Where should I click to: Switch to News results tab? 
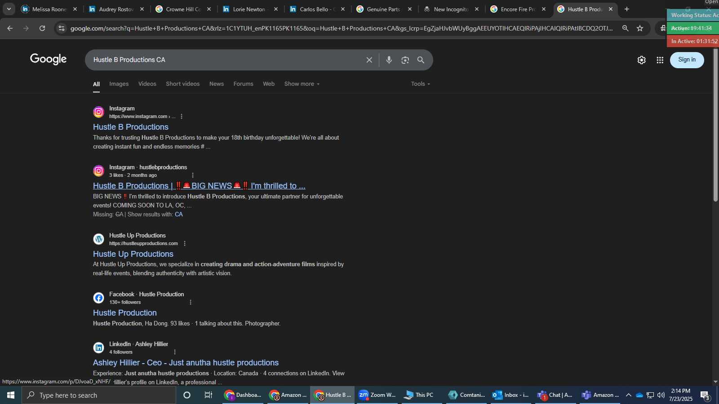tap(217, 84)
